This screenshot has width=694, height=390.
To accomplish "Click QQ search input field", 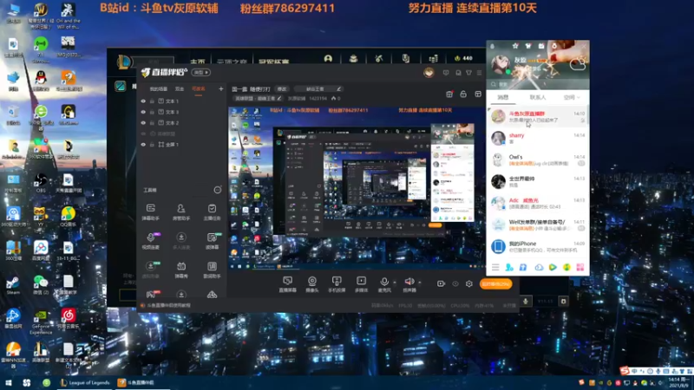I will click(537, 84).
